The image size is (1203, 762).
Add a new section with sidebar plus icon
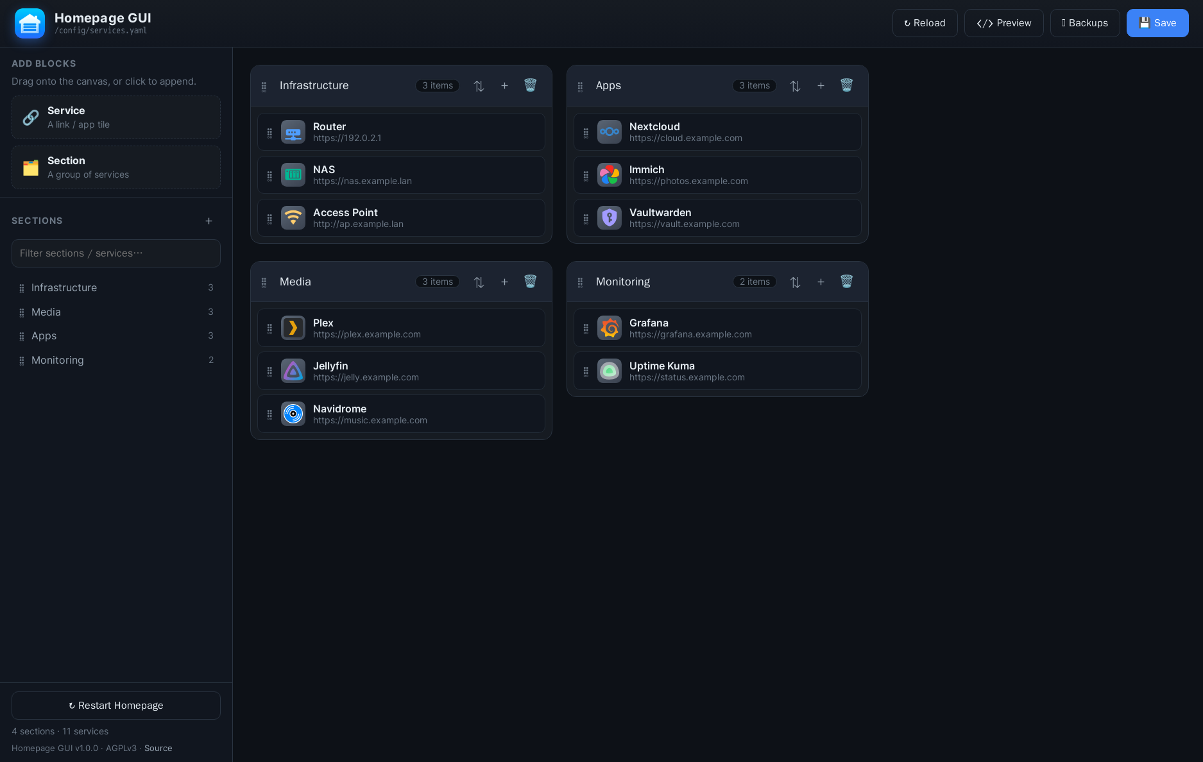pos(209,221)
